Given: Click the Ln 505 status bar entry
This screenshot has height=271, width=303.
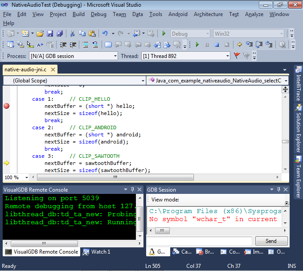Looking at the screenshot, I should coord(153,266).
